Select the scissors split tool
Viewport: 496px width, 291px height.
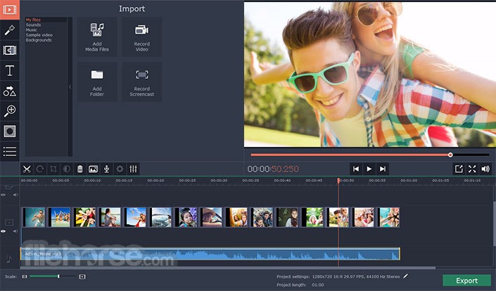click(x=27, y=169)
